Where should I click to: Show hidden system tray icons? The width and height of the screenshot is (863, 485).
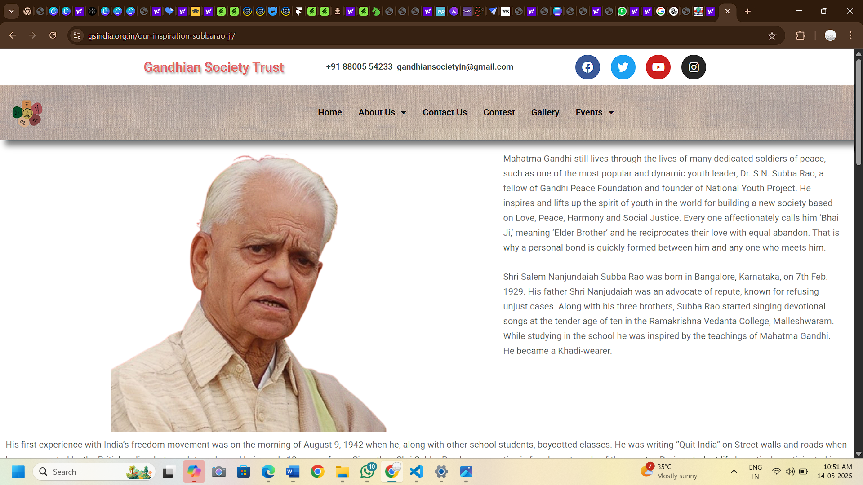[x=734, y=472]
